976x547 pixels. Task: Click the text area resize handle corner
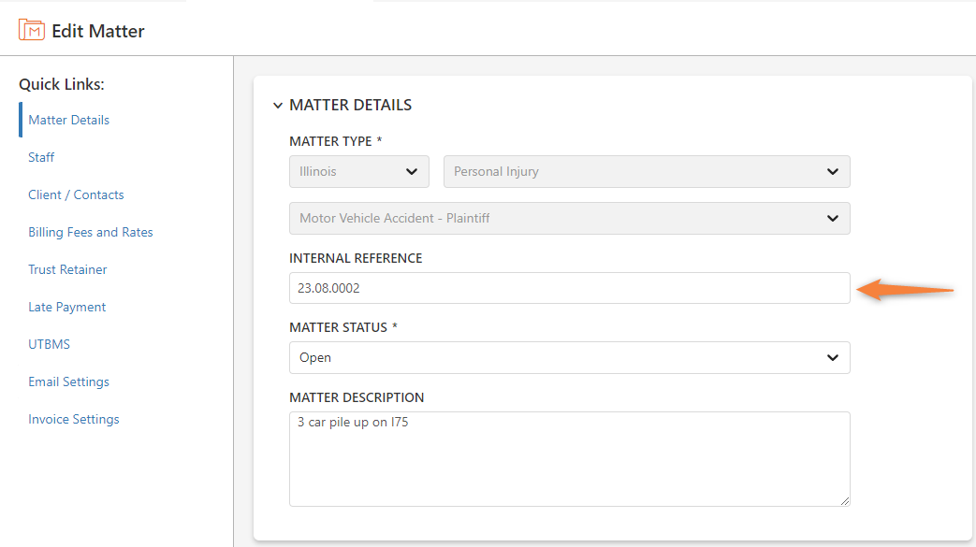845,501
